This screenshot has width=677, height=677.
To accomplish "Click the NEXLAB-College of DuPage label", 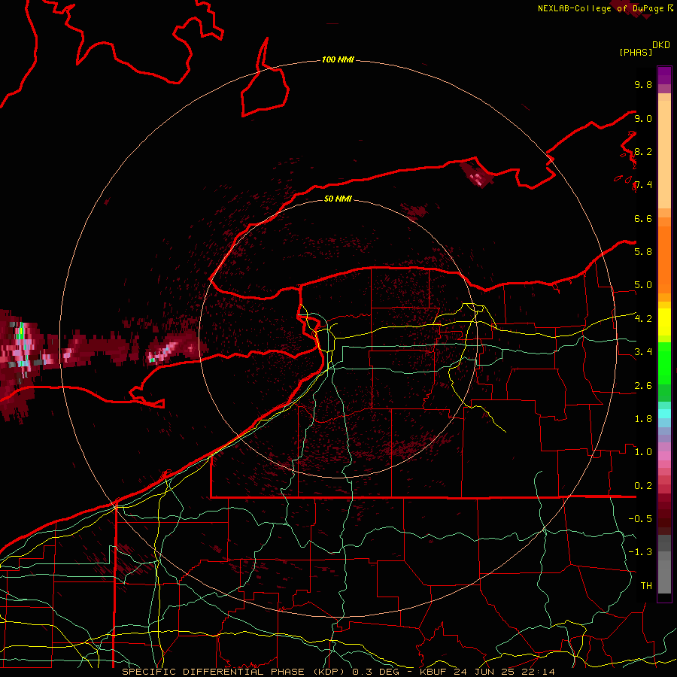I will pos(601,8).
